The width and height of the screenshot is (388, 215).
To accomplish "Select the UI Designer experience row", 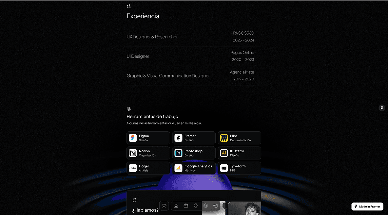I will [194, 56].
